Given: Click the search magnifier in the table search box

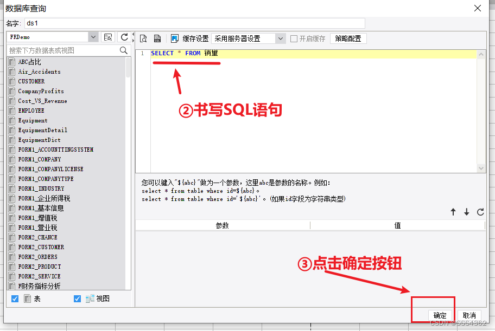Looking at the screenshot, I should 124,50.
